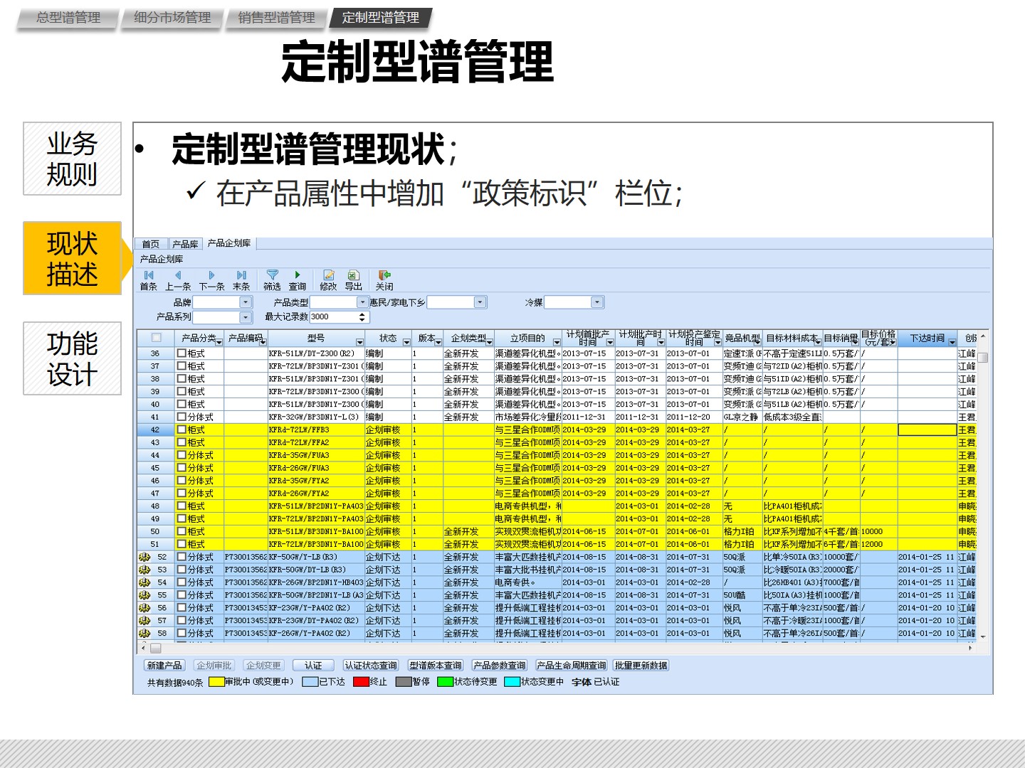Click the red 终止 legend swatch
This screenshot has width=1025, height=768.
pyautogui.click(x=361, y=682)
